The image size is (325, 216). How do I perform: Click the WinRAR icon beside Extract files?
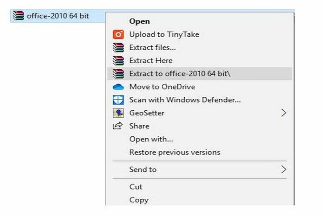(118, 47)
